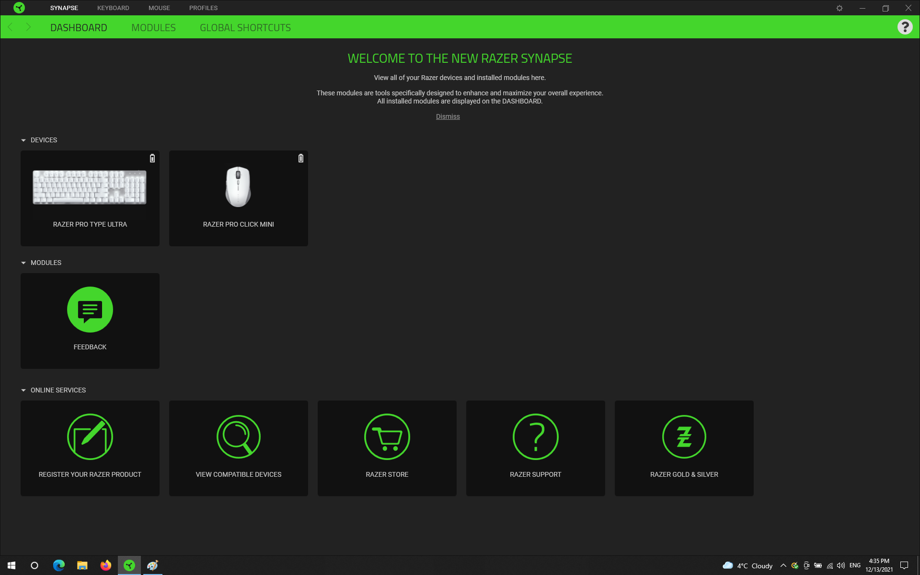Switch to the Keyboard tab
Viewport: 920px width, 575px height.
[113, 8]
